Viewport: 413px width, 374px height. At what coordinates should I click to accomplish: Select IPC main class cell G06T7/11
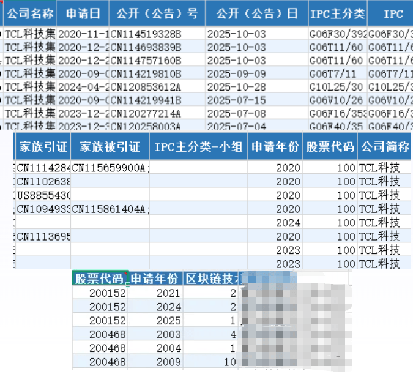click(338, 74)
